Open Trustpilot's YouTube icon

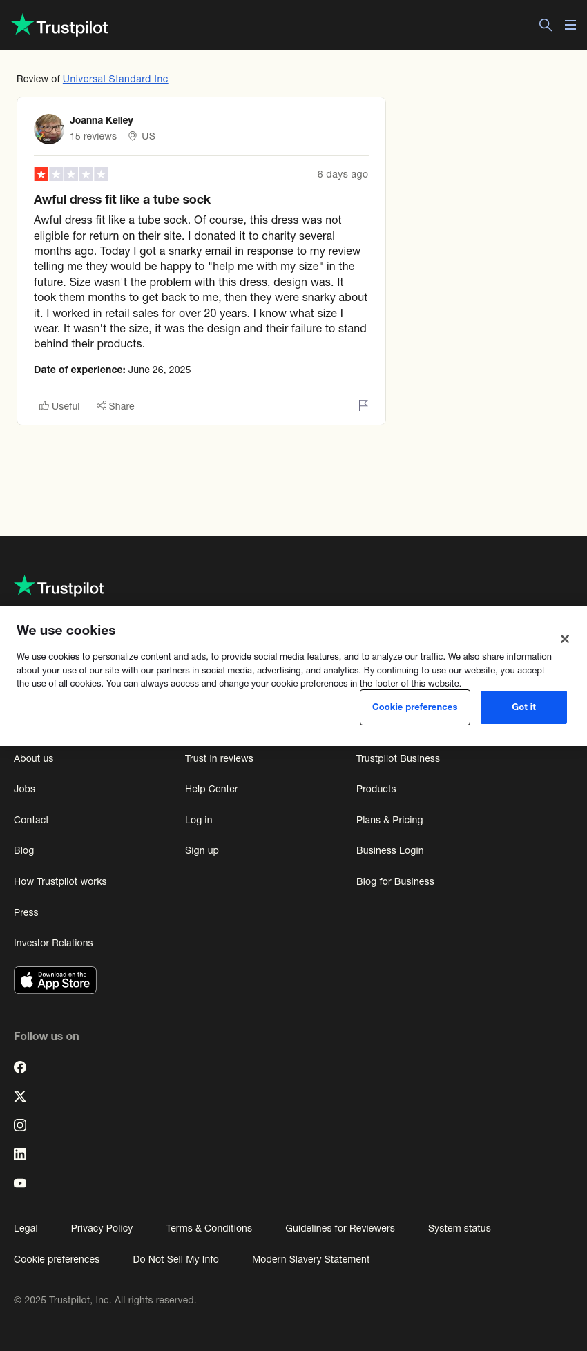[20, 1183]
